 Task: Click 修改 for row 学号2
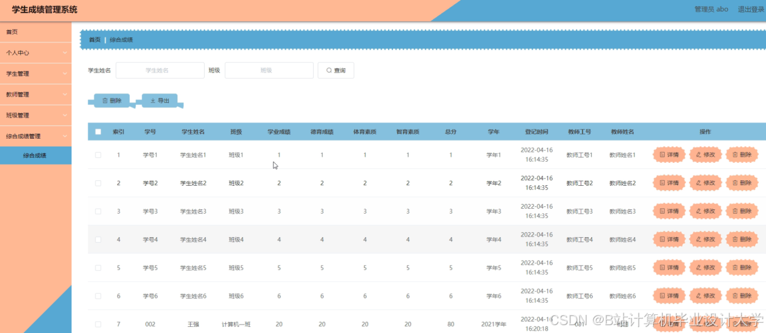point(705,183)
